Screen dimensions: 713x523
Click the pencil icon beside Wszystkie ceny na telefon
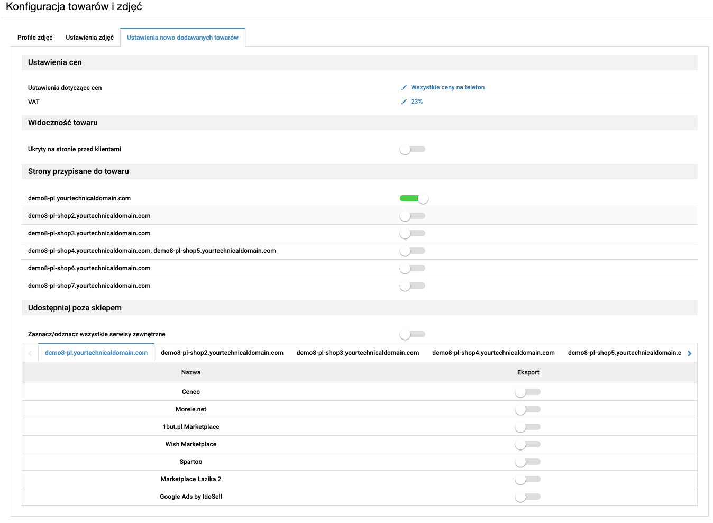coord(404,87)
